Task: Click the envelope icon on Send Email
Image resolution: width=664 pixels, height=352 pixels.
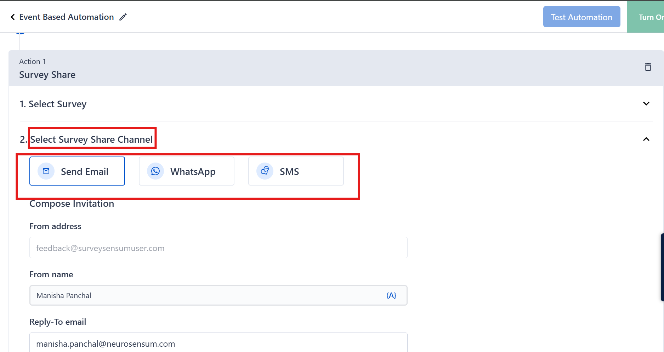Action: [46, 171]
